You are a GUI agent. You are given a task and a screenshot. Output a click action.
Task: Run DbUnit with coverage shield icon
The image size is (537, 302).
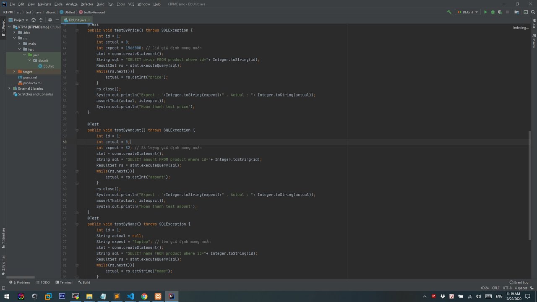tap(500, 12)
